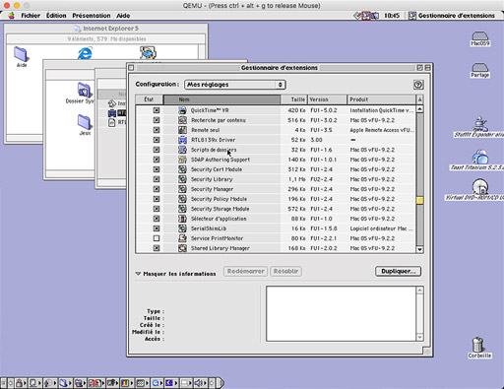
Task: Click the extension list scroll-up arrow
Action: tap(419, 108)
